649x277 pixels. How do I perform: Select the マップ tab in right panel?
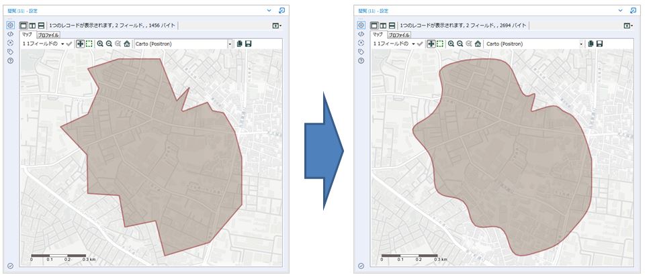pyautogui.click(x=377, y=34)
